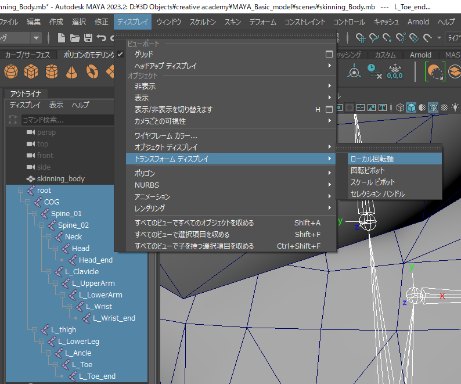
Task: Click the Undo arrow icon
Action: pyautogui.click(x=102, y=38)
